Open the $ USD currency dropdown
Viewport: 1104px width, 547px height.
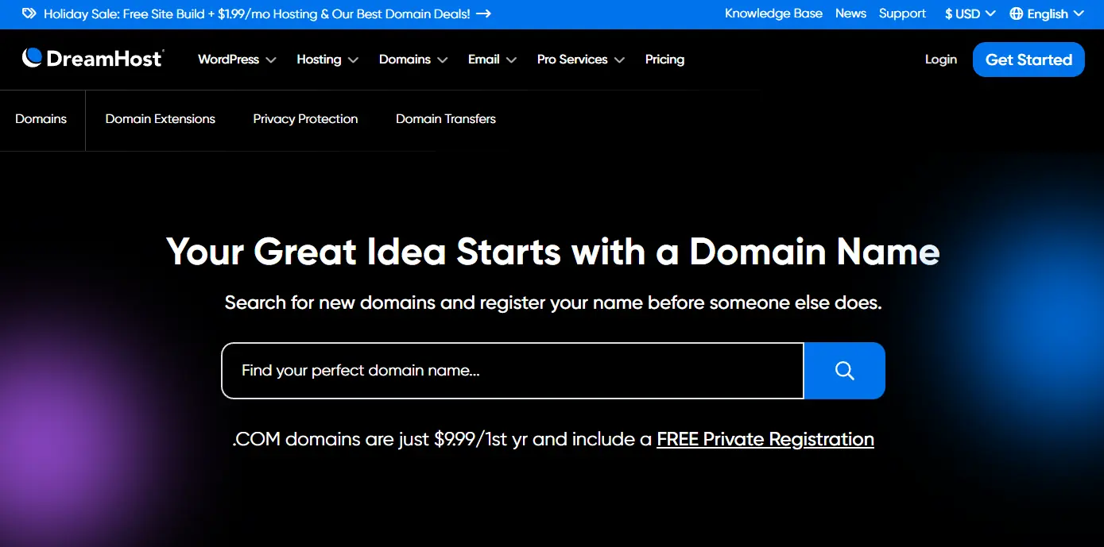[970, 13]
